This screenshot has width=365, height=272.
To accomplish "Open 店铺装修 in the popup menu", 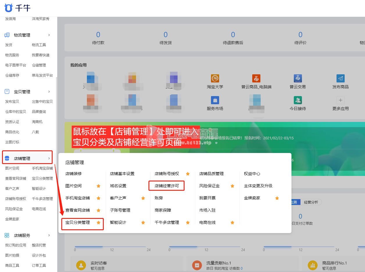I will pos(74,174).
